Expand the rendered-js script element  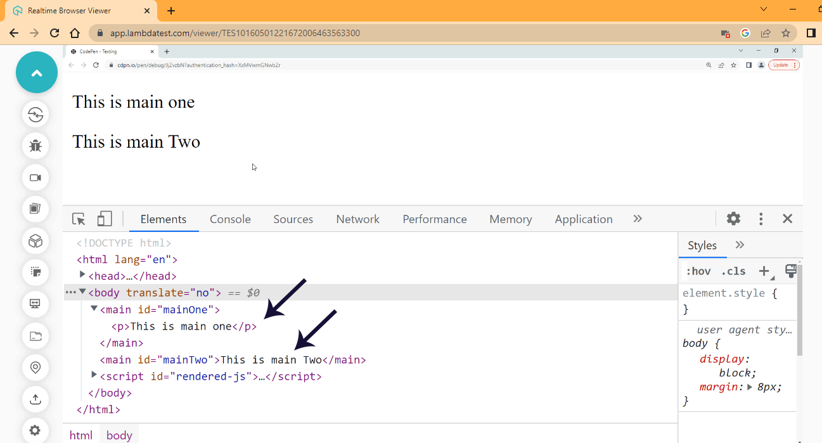94,375
